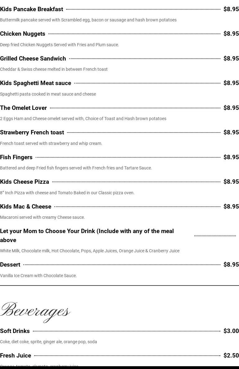Viewport: 239px width, 369px height.
Task: Click the Kids Mac & Cheese title
Action: click(x=25, y=207)
